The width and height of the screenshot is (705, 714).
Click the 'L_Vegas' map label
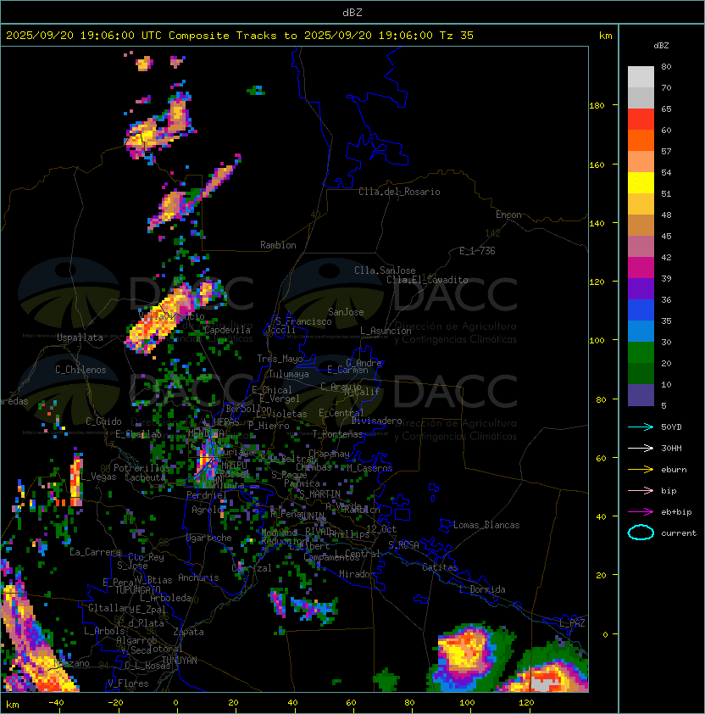99,477
